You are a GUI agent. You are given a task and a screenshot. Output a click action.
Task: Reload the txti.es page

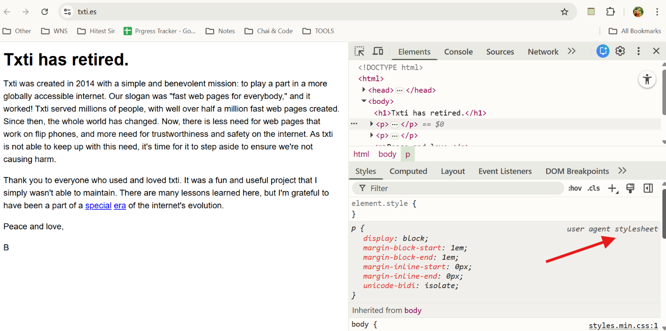pos(45,12)
